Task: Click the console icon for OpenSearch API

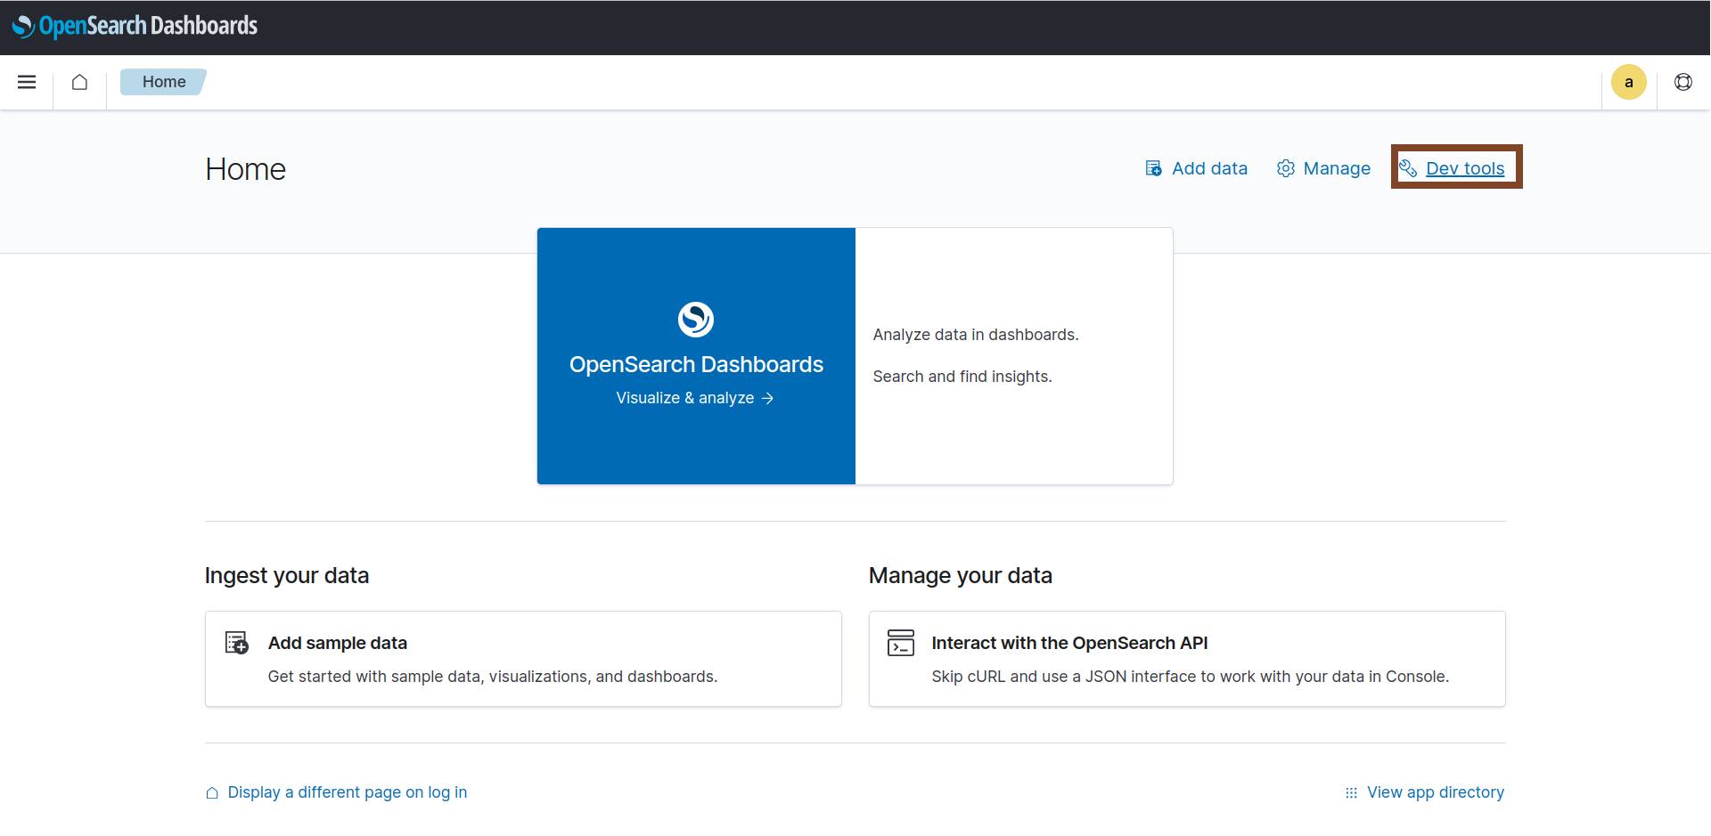Action: point(901,643)
